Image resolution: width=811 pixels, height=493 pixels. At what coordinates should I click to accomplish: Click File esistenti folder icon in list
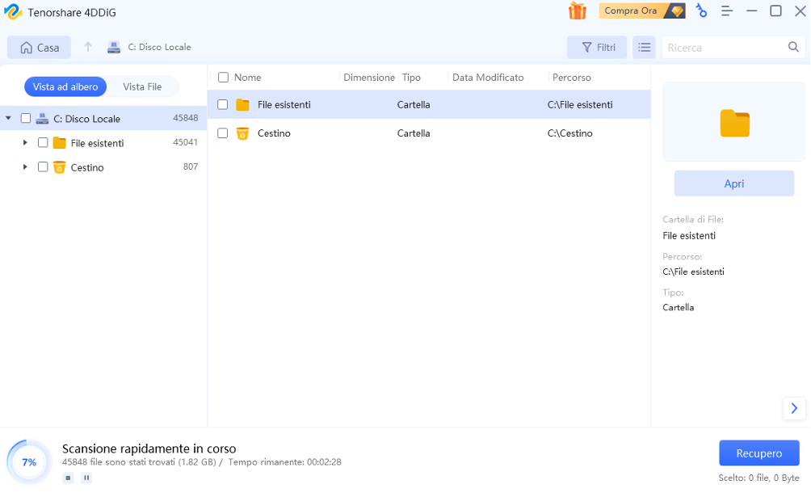[242, 104]
